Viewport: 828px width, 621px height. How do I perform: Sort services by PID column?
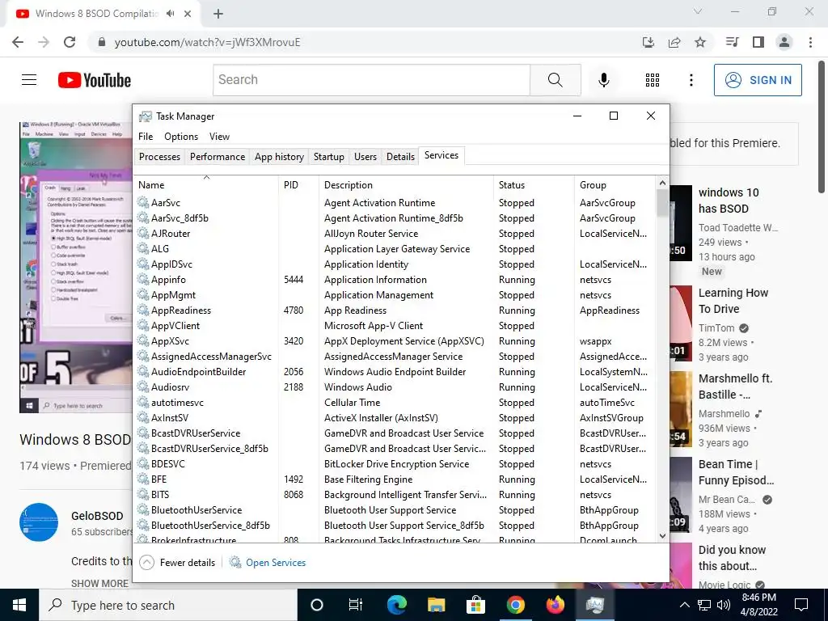point(299,185)
